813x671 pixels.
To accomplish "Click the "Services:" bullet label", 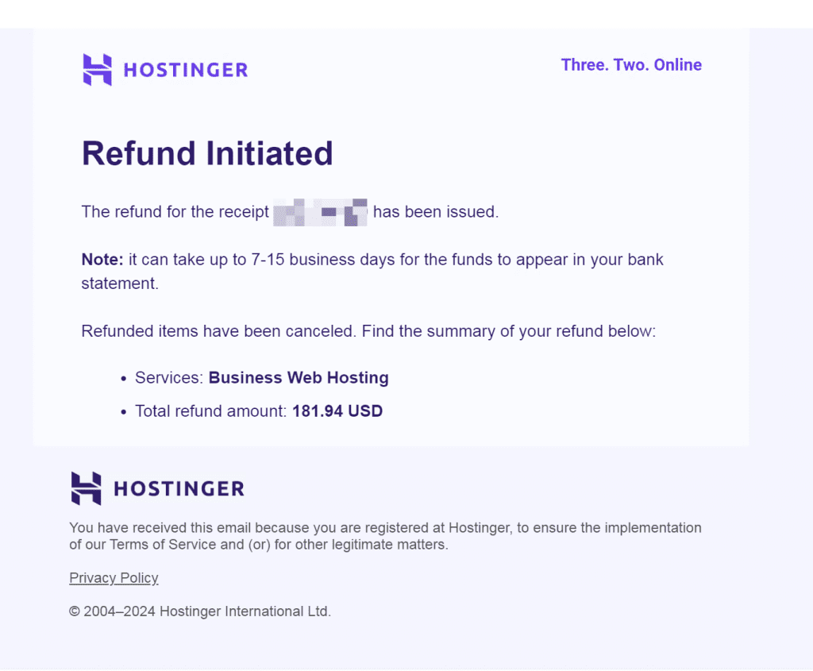I will click(169, 378).
